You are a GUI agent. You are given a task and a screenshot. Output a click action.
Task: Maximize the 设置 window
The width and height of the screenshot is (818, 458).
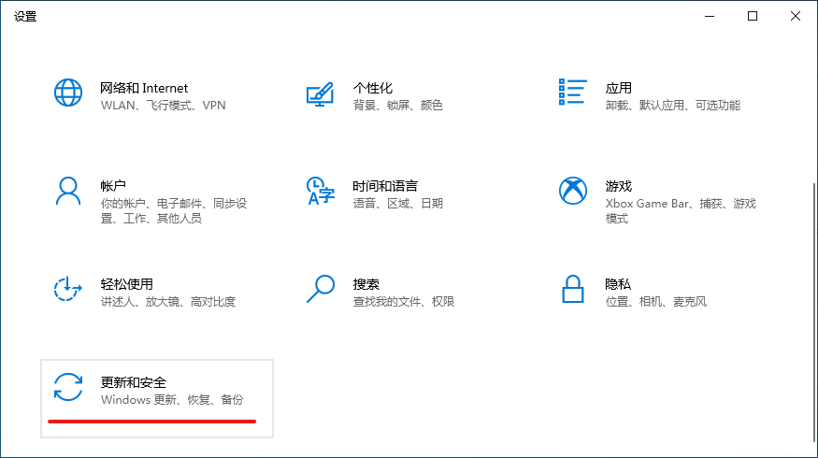753,16
